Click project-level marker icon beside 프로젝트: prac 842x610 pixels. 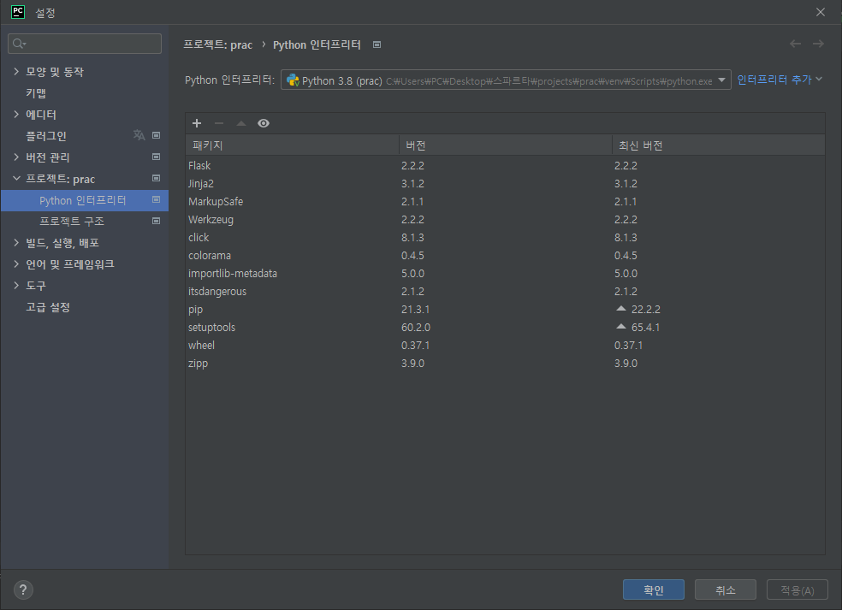(x=157, y=178)
